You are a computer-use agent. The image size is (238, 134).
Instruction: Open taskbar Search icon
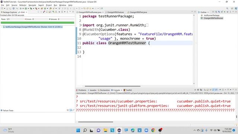(x=85, y=130)
